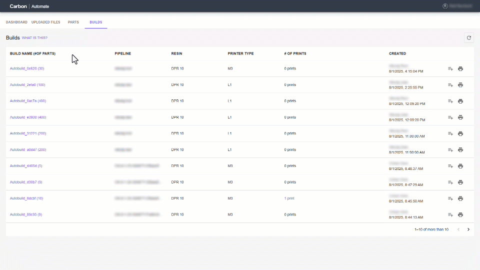The image size is (480, 270).
Task: Click printer icon for Autobuild_2efa0
Action: coord(460,85)
